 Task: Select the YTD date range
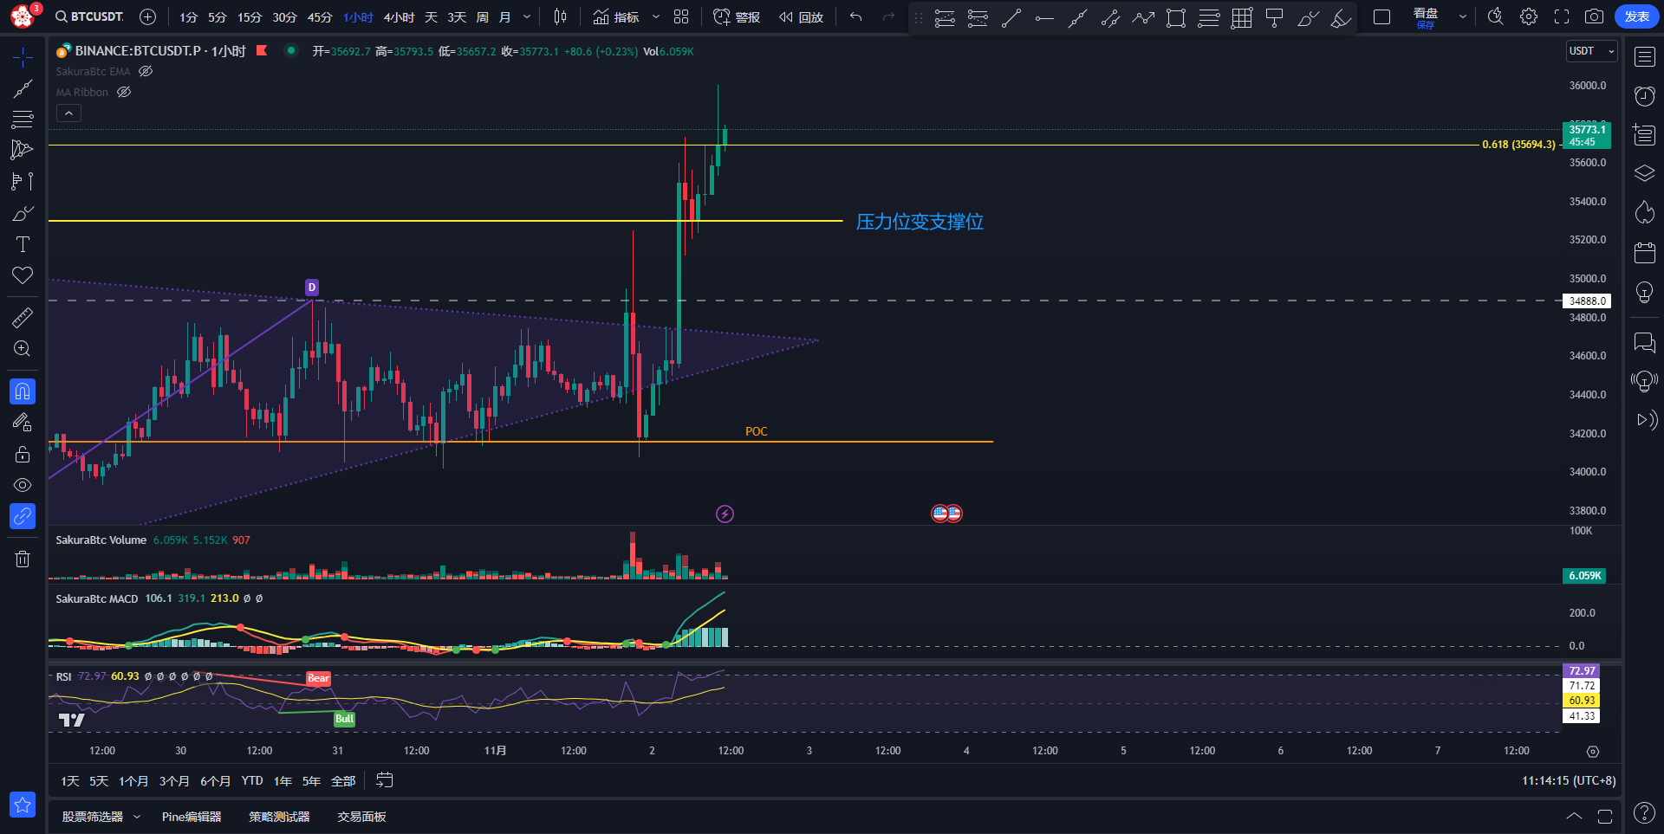252,781
